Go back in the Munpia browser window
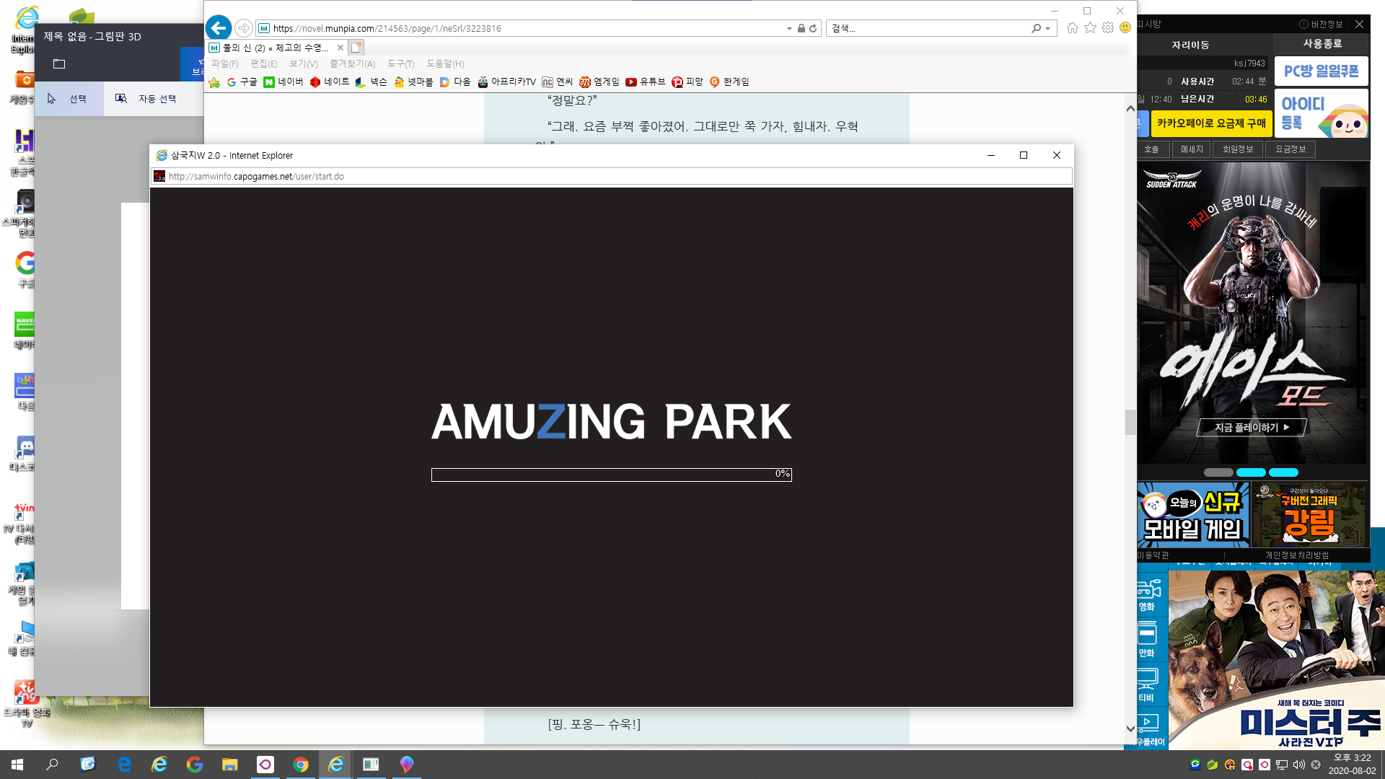The height and width of the screenshot is (779, 1385). (219, 28)
